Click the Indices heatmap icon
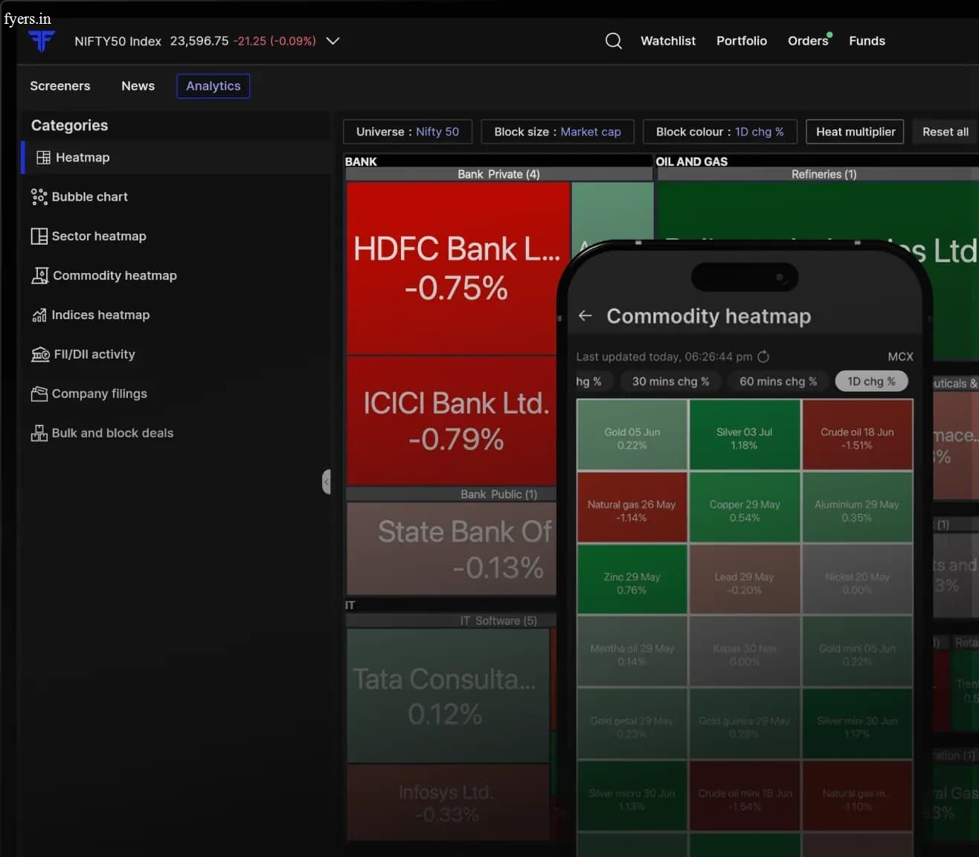Viewport: 979px width, 857px height. point(39,315)
